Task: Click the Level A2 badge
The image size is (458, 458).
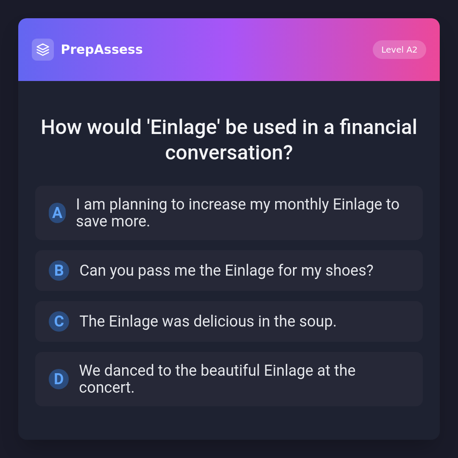Action: (x=399, y=50)
